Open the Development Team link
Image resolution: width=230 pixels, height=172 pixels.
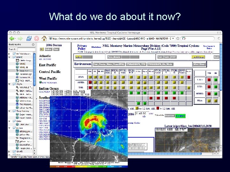point(209,47)
